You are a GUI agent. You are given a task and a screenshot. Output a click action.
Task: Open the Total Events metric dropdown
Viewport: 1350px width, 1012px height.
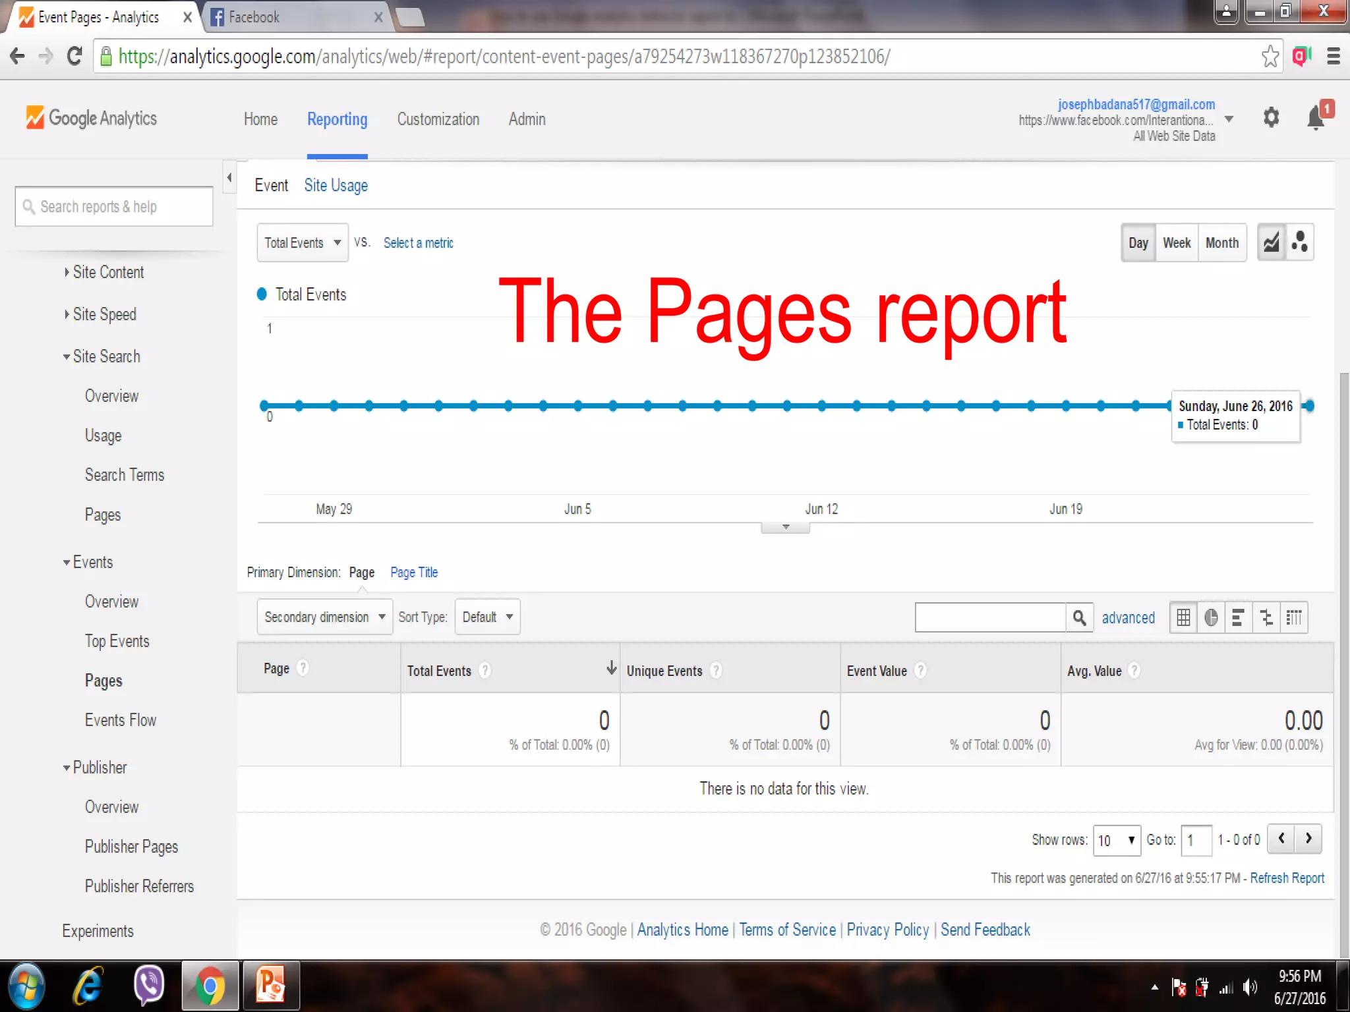(303, 242)
